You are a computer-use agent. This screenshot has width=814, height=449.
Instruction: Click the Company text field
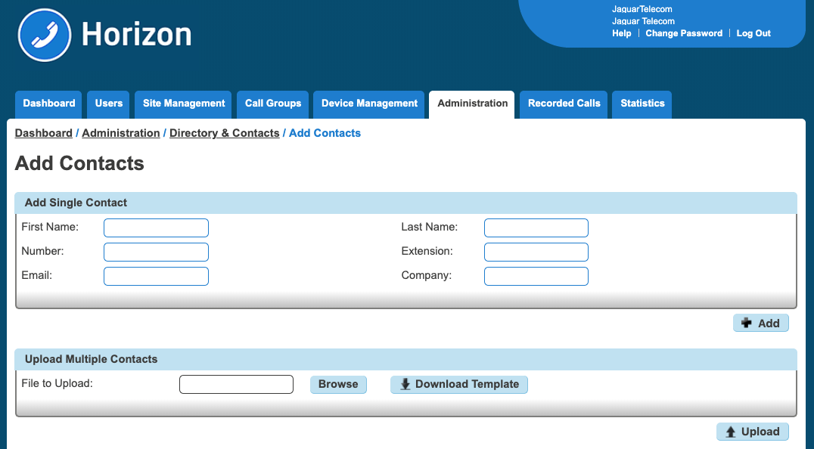pyautogui.click(x=536, y=276)
